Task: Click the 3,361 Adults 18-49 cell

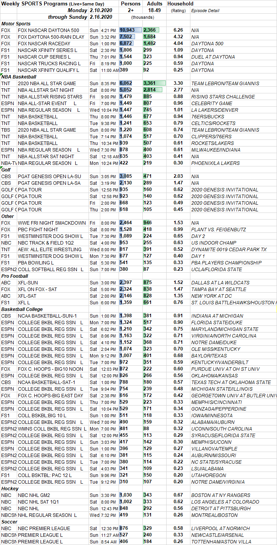Action: (154, 83)
